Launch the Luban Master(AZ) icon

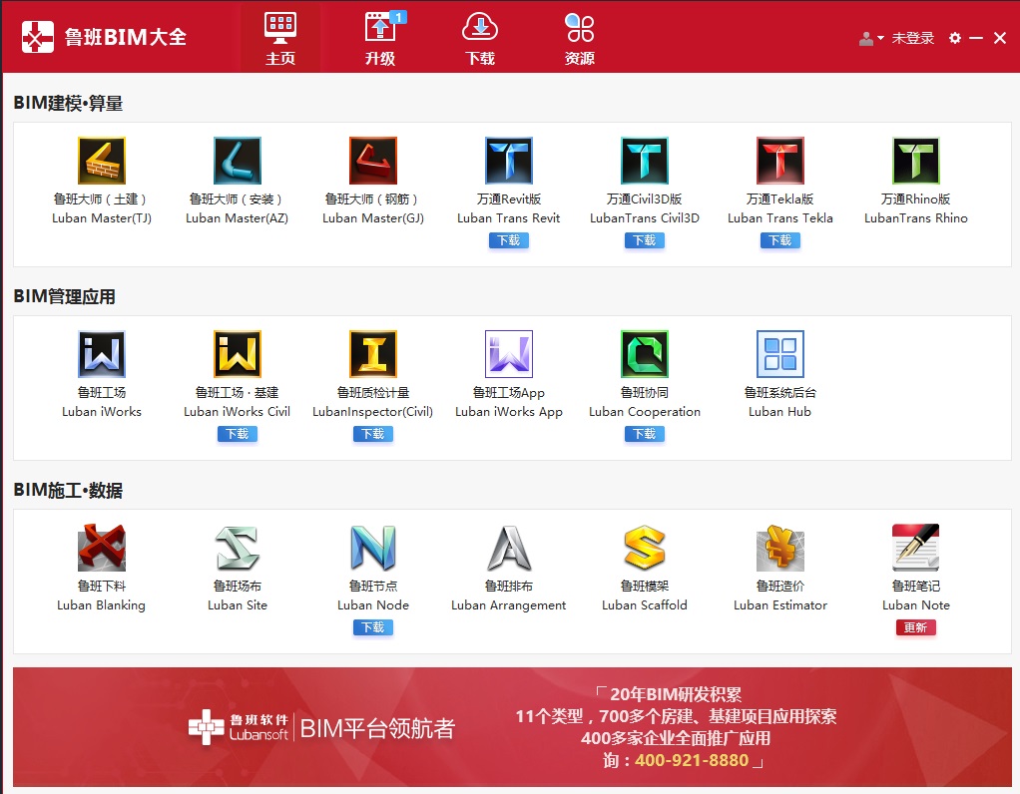click(x=238, y=161)
